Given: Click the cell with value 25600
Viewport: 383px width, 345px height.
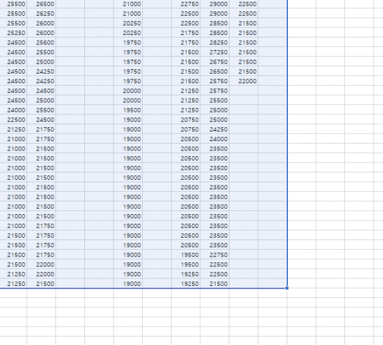Looking at the screenshot, I should point(41,43).
